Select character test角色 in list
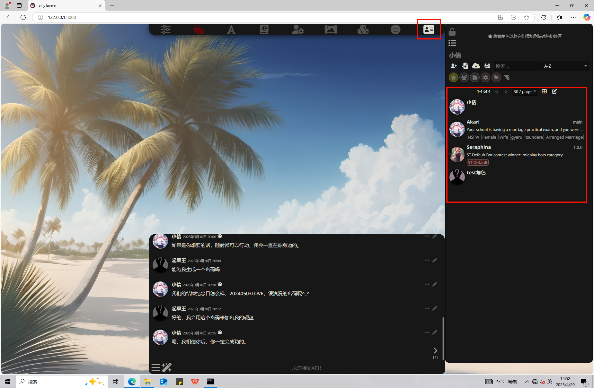This screenshot has height=388, width=594. pos(517,177)
